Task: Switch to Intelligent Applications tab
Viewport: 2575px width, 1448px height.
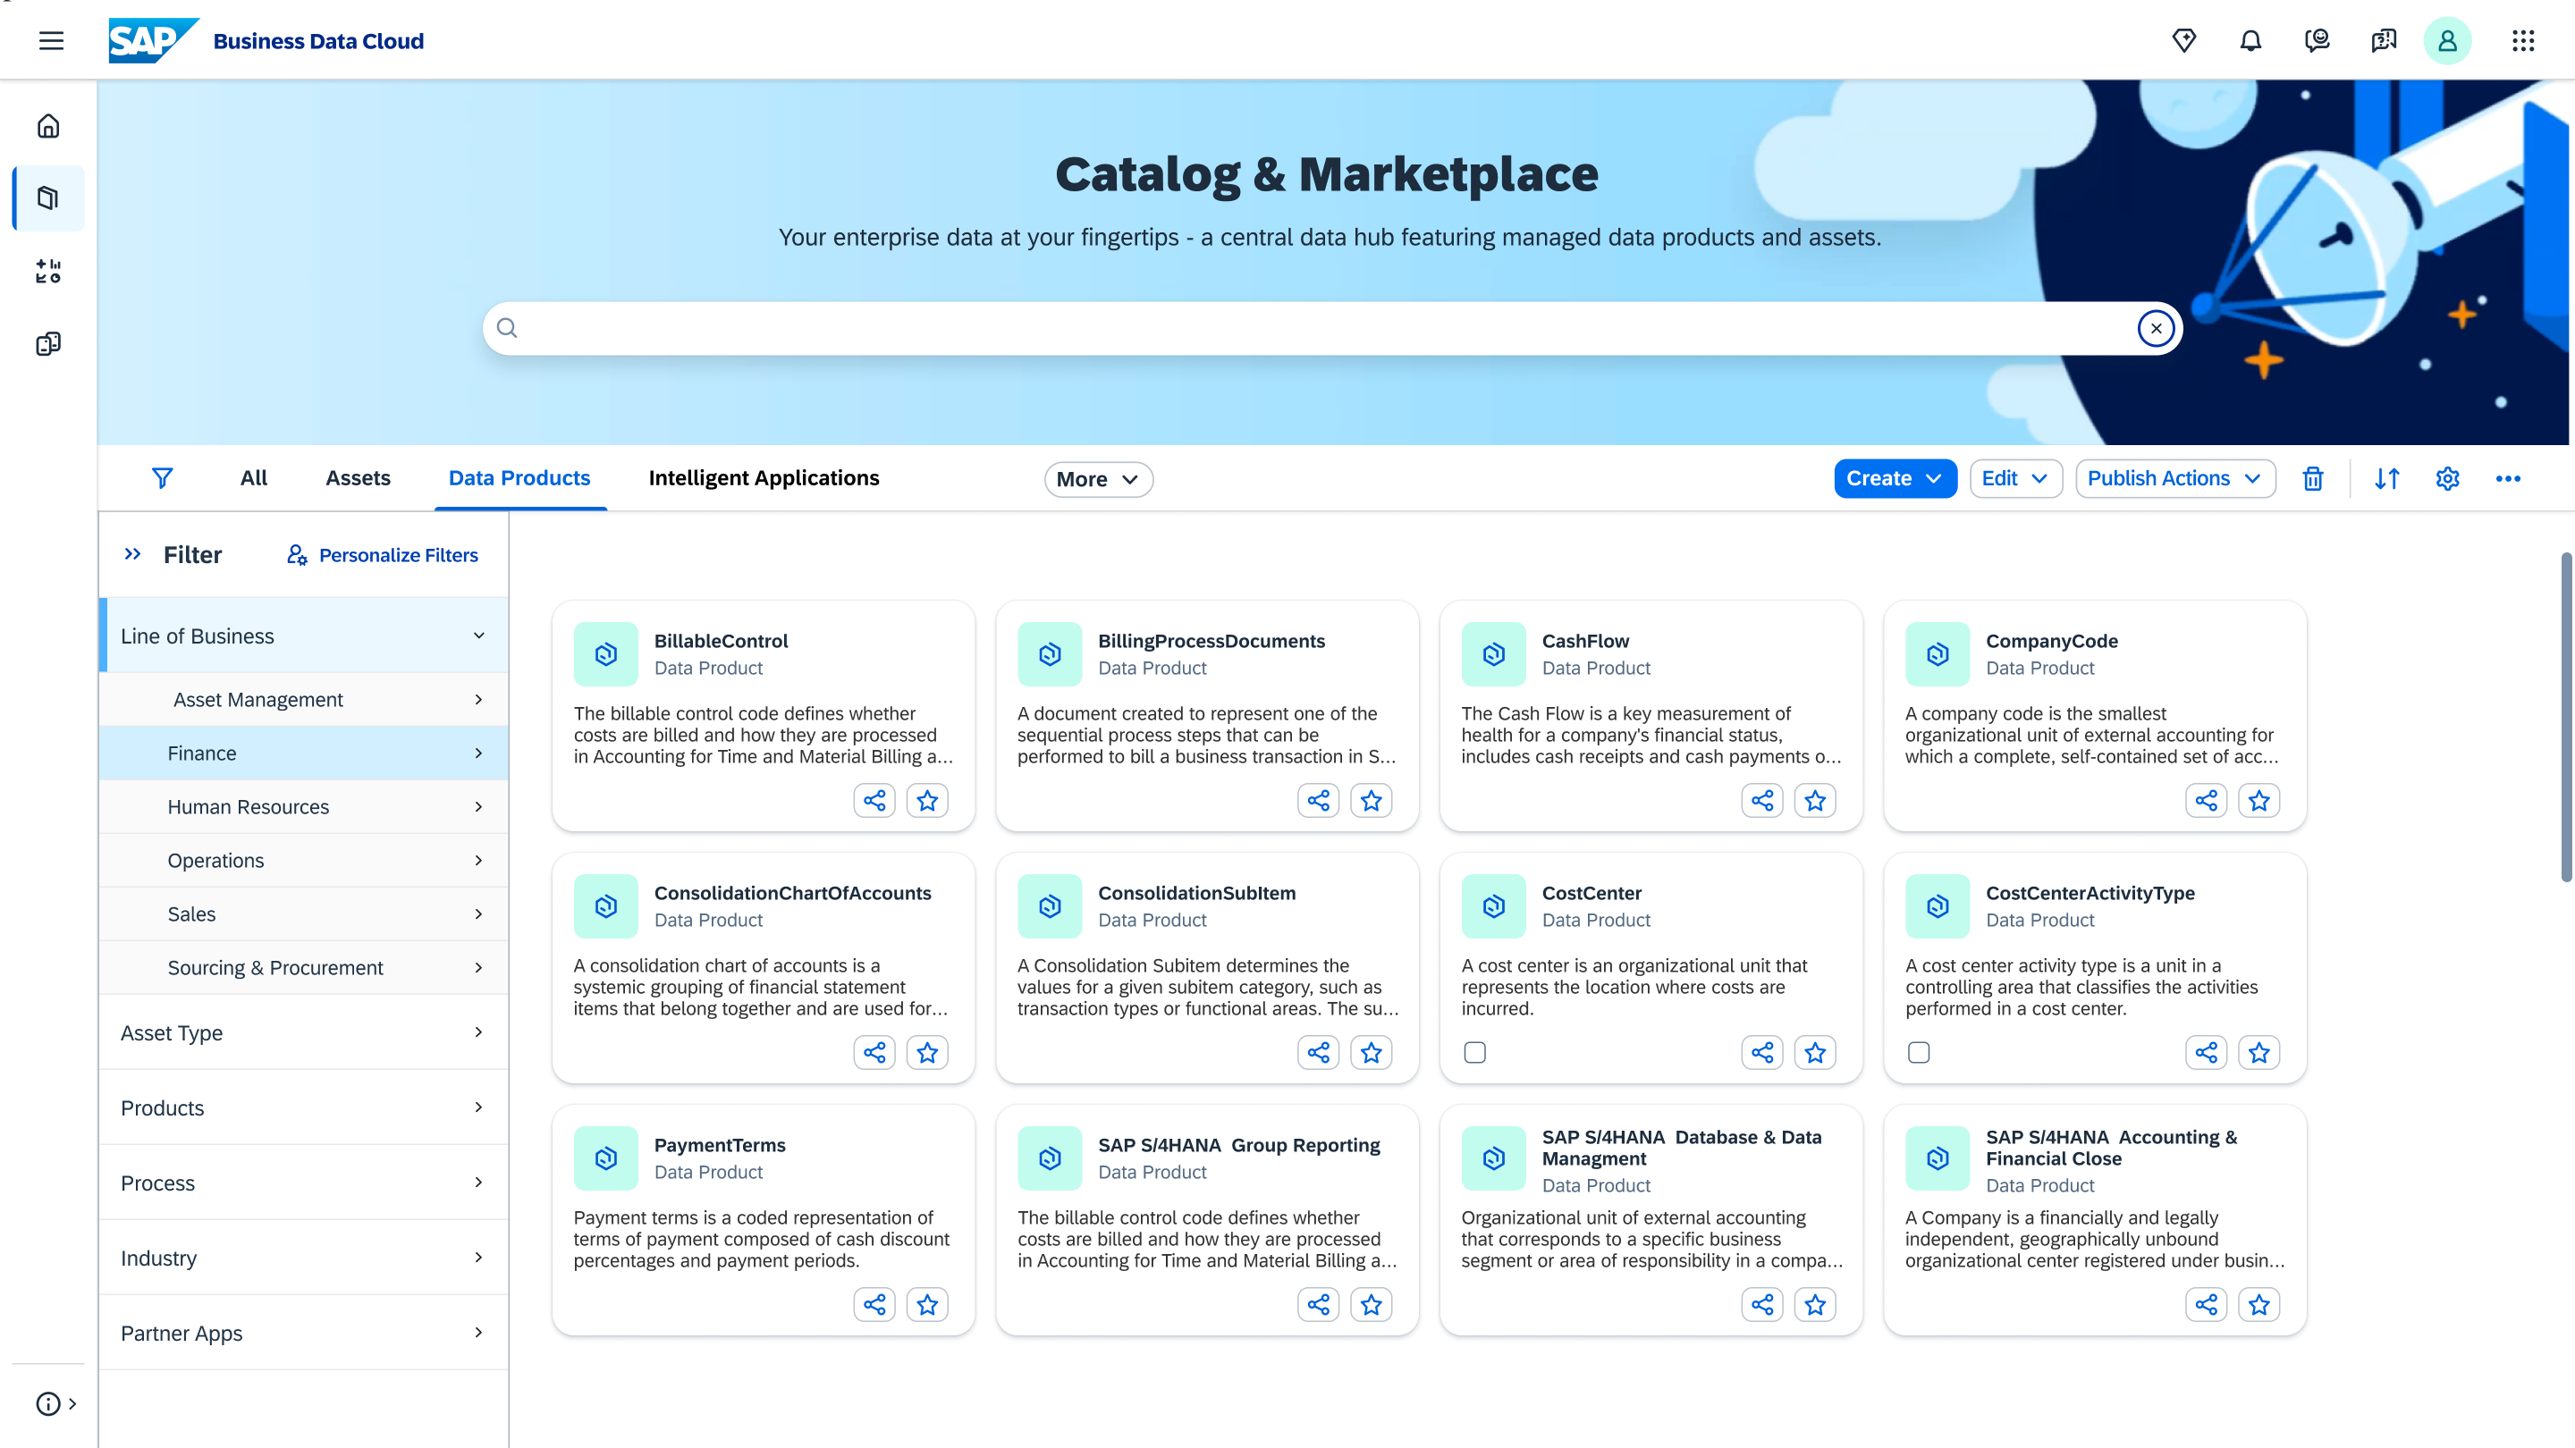Action: [764, 479]
